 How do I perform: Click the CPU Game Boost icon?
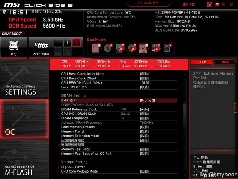[13, 46]
